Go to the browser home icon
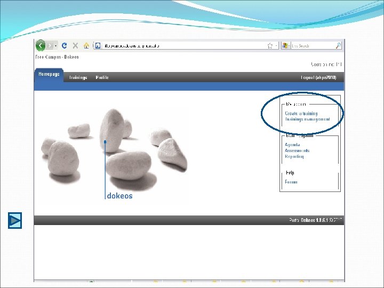This screenshot has height=288, width=384. 86,45
